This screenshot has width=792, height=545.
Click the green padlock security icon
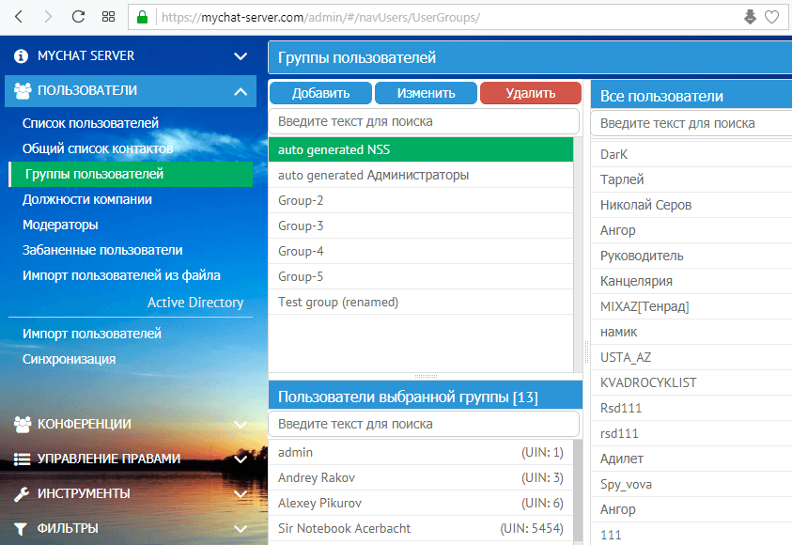click(x=143, y=17)
